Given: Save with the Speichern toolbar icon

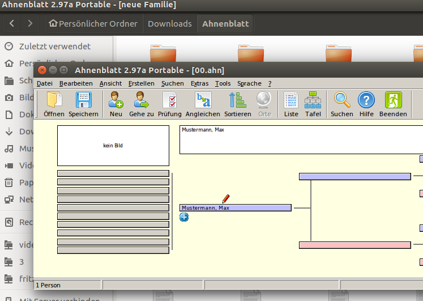Looking at the screenshot, I should coord(83,104).
